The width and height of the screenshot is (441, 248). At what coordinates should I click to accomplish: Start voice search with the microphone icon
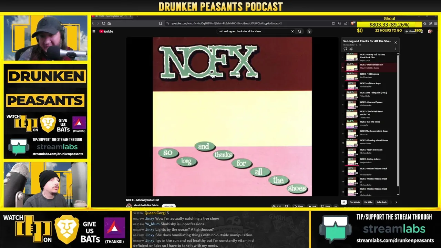coord(309,31)
